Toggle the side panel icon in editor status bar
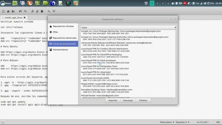This screenshot has height=125, width=222. tap(3, 122)
